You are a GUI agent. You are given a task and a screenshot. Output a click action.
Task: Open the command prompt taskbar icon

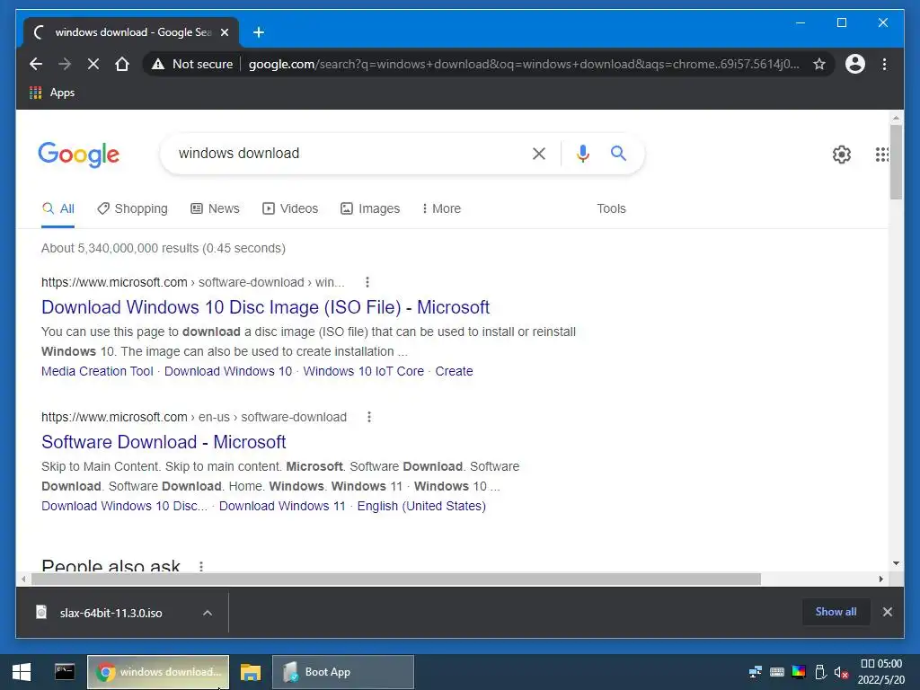[65, 672]
